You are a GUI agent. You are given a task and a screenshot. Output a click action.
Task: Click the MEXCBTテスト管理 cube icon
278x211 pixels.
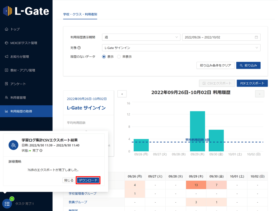pos(7,43)
